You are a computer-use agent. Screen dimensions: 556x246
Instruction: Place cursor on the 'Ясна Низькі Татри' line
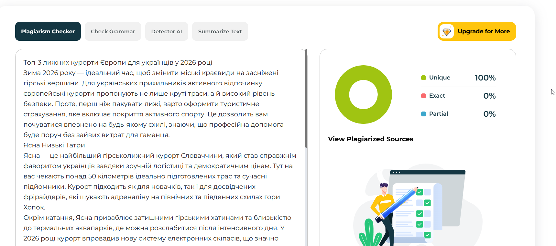pyautogui.click(x=54, y=145)
